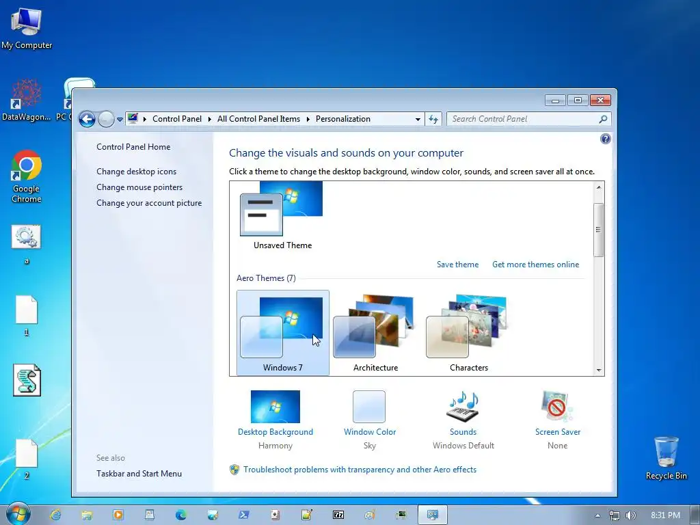Click the clock showing 8:31 PM
Viewport: 700px width, 525px height.
[665, 515]
